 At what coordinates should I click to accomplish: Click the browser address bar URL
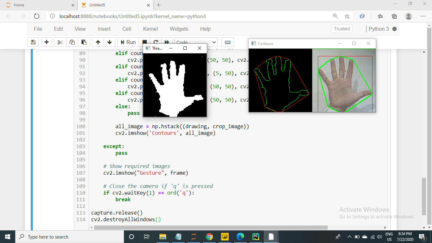(x=133, y=16)
